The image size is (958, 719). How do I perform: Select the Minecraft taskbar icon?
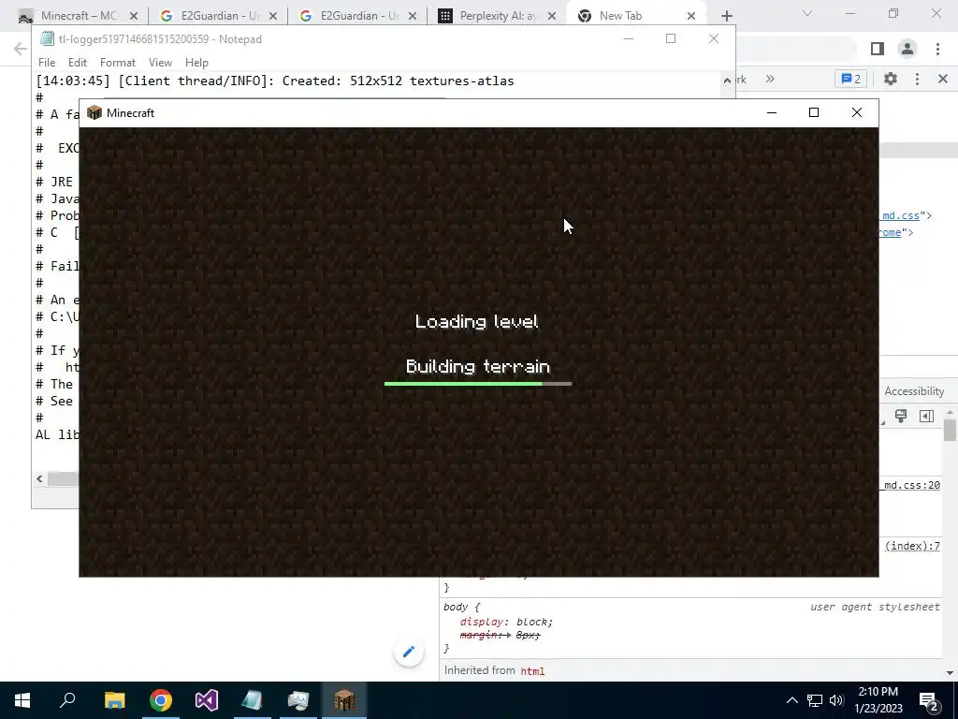(x=344, y=700)
